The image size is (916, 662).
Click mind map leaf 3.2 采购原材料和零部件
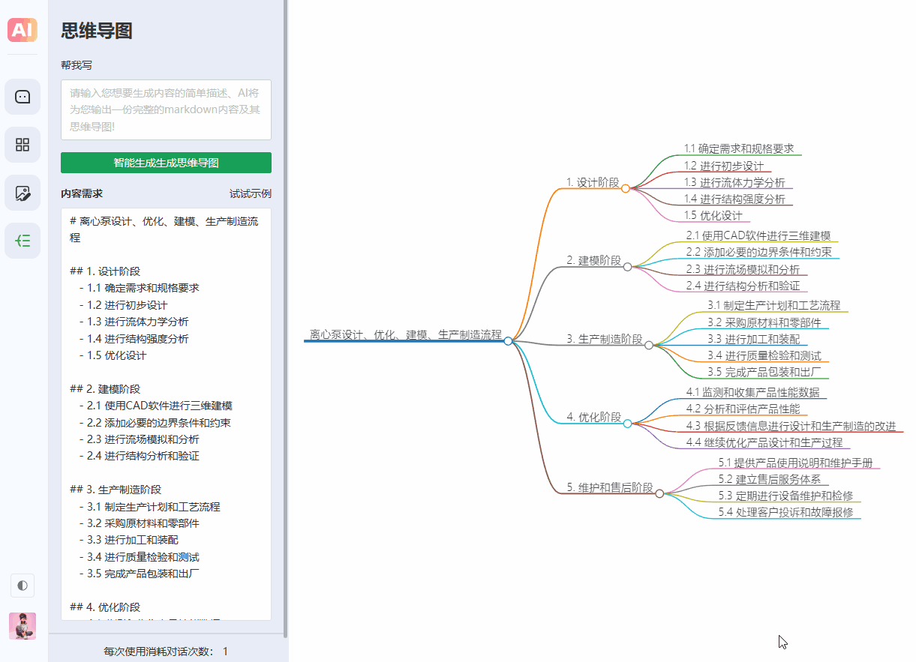pyautogui.click(x=764, y=322)
